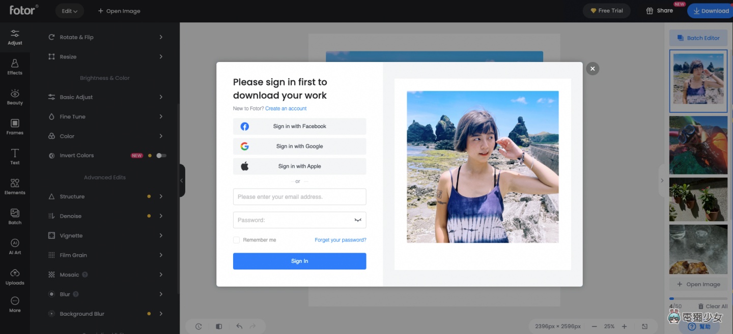Click the undo arrow in bottom bar
This screenshot has height=334, width=733.
click(x=239, y=326)
